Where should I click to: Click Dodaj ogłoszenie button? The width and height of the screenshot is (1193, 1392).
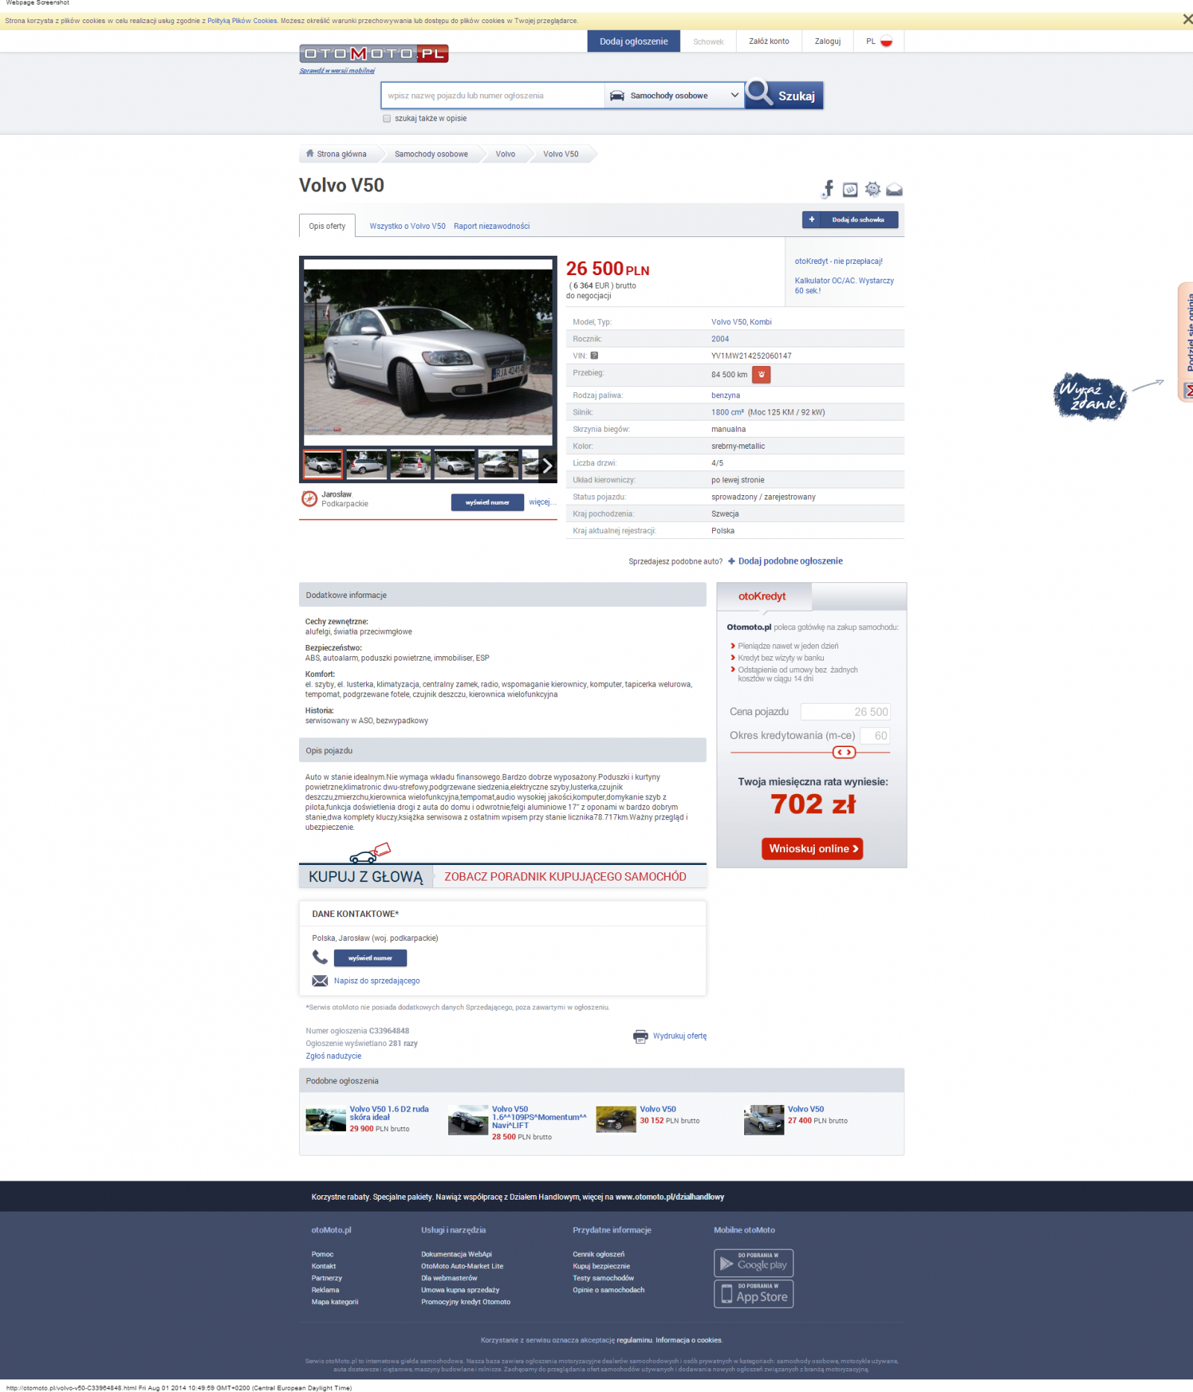(634, 42)
